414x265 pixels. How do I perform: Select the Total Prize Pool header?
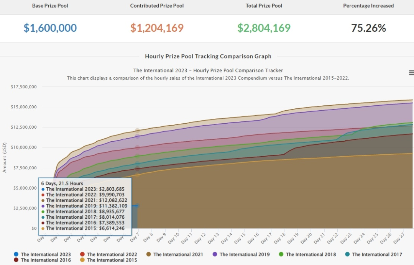tap(264, 6)
